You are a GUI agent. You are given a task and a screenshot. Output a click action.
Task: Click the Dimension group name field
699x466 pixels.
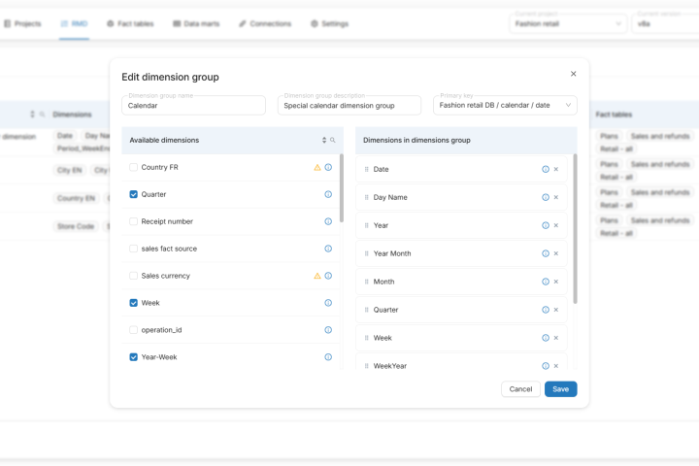[x=193, y=105]
